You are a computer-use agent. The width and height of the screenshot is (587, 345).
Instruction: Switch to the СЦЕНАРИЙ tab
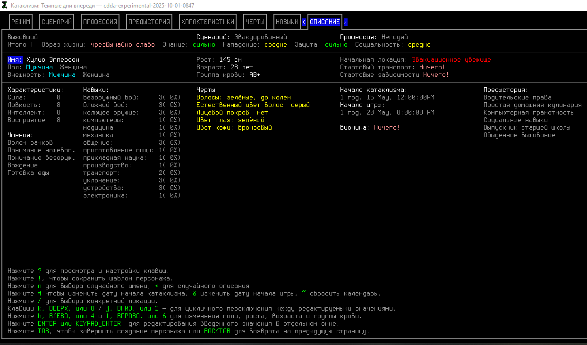[57, 22]
